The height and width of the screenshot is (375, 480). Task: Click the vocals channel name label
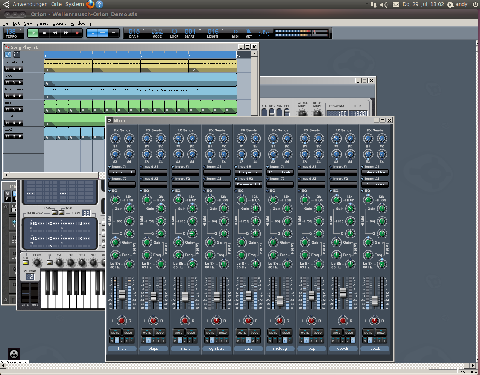(x=343, y=349)
